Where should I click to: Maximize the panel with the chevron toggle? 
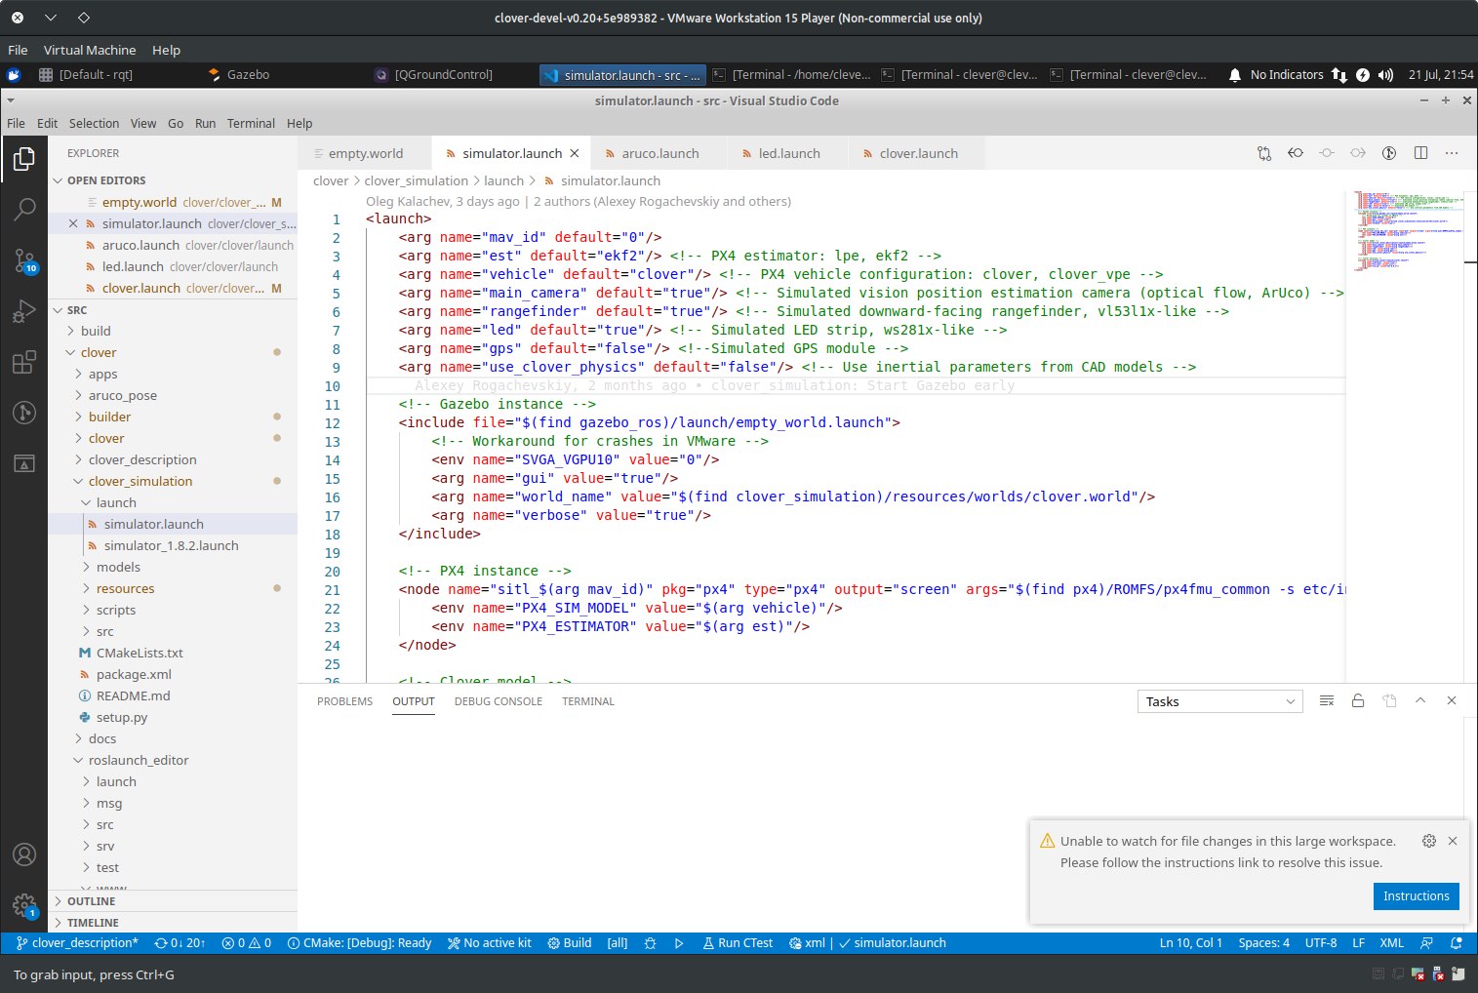tap(1420, 700)
